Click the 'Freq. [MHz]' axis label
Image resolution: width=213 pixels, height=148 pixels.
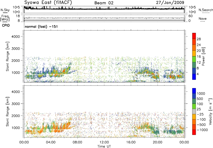click(5, 18)
